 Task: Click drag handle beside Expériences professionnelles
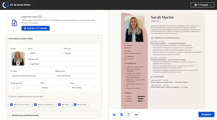click(x=9, y=115)
